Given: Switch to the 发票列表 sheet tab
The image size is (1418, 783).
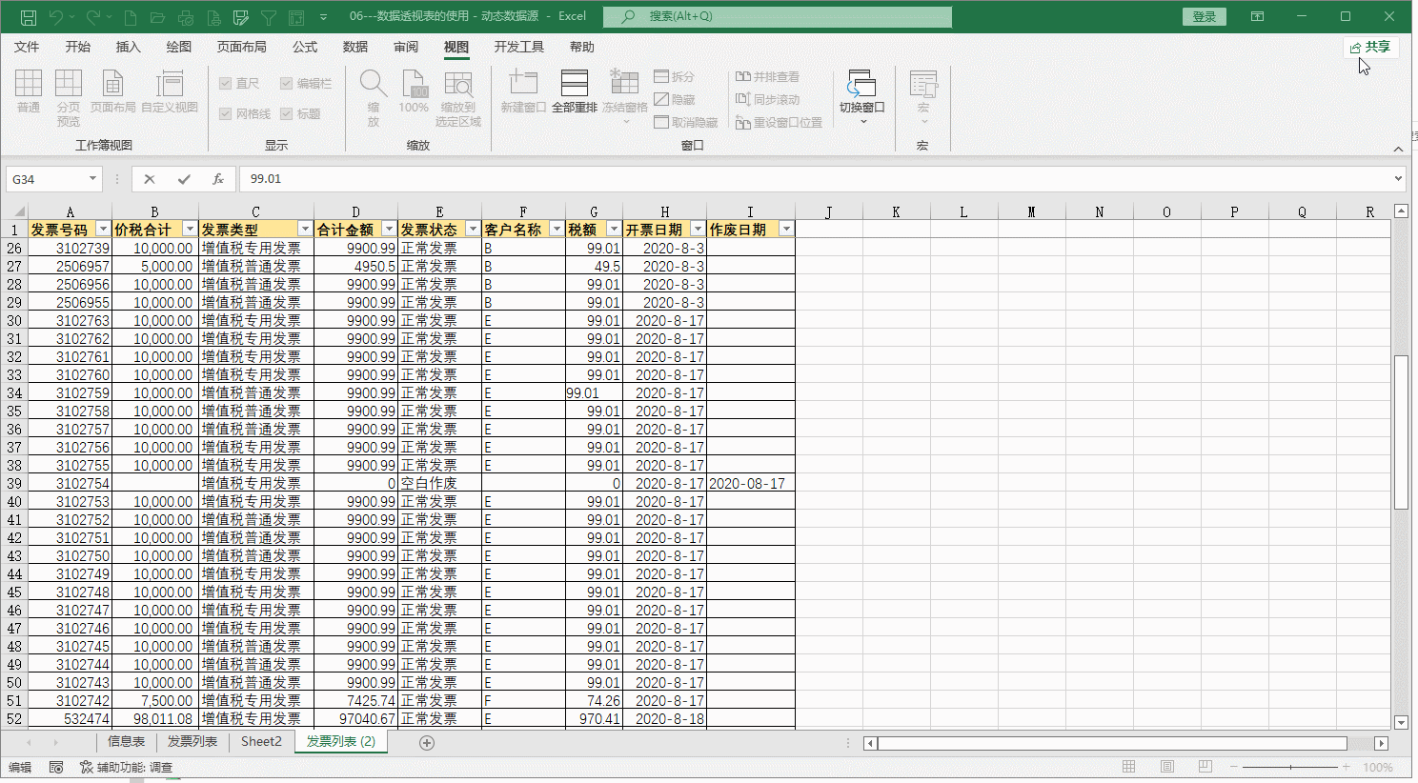Looking at the screenshot, I should click(192, 742).
